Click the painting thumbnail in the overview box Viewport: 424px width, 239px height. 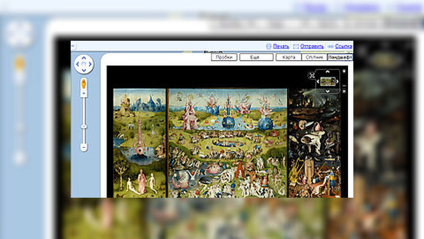click(x=327, y=81)
